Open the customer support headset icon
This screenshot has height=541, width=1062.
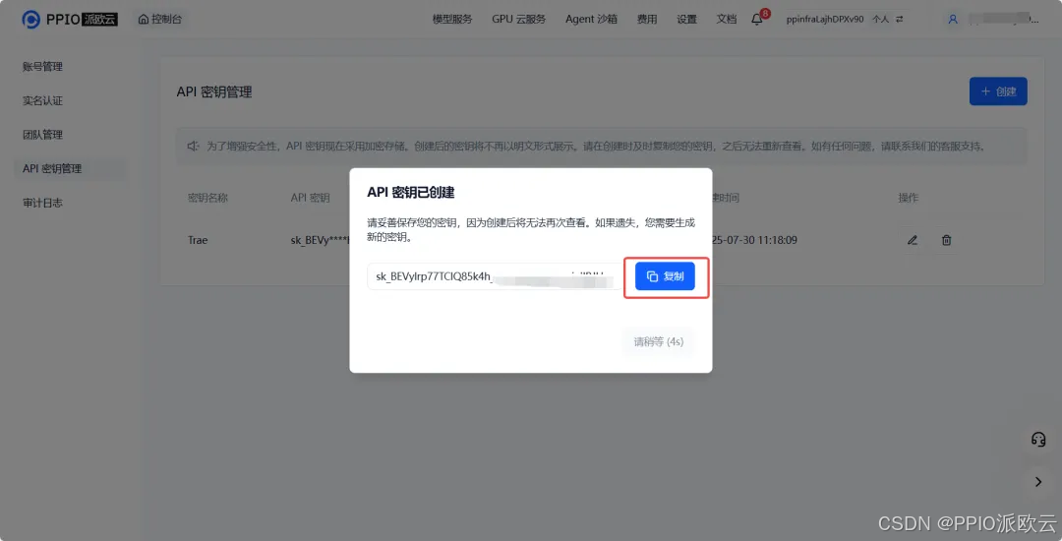(1038, 440)
